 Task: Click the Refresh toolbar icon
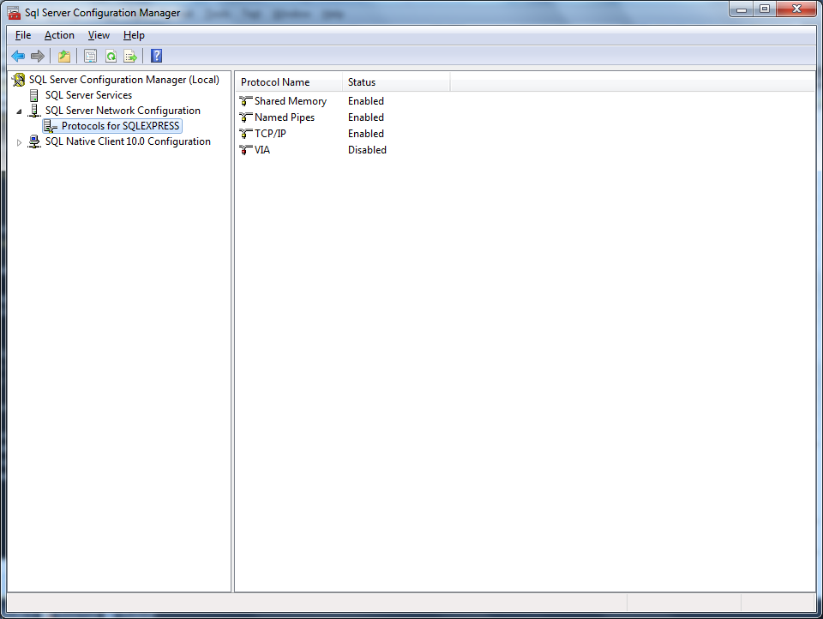point(111,57)
